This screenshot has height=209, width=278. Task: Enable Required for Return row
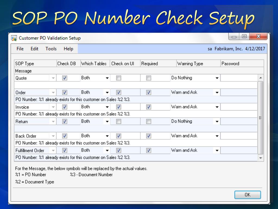[x=149, y=121]
